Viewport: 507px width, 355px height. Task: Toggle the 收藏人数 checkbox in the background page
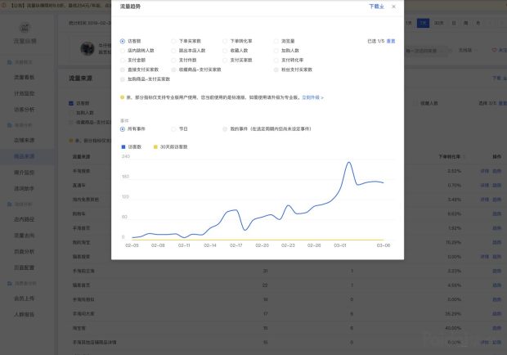click(x=415, y=103)
